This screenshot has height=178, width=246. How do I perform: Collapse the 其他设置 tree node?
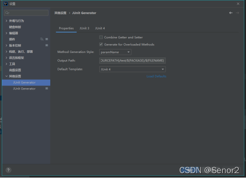click(x=6, y=76)
